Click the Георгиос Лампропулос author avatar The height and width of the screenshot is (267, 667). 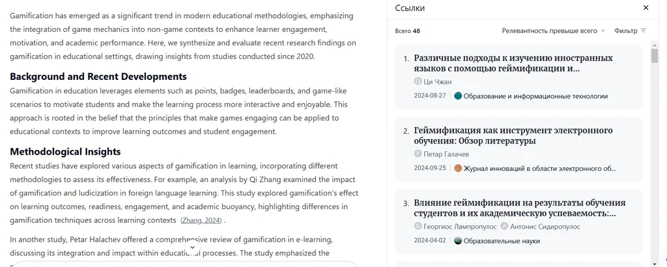pyautogui.click(x=418, y=226)
